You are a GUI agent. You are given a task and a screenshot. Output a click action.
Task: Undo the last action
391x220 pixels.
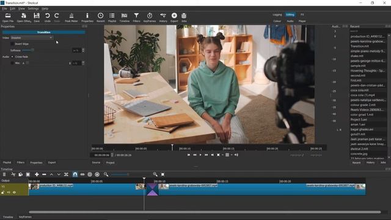[x=48, y=18]
